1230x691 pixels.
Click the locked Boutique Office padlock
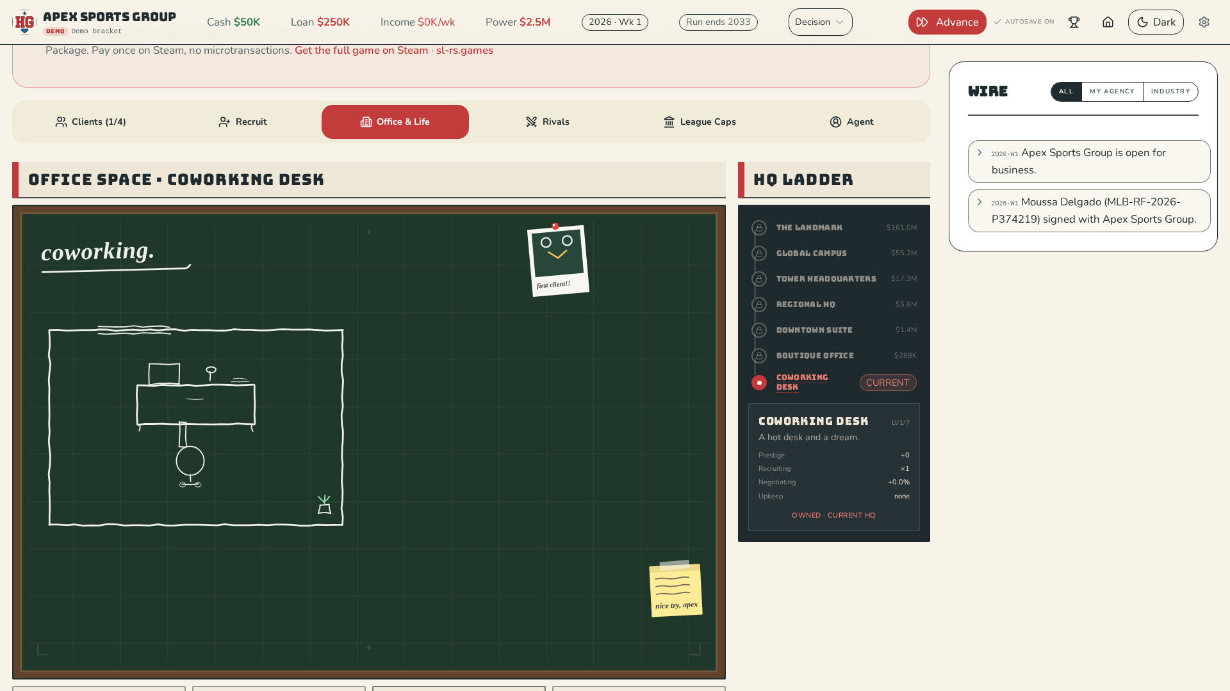[759, 356]
